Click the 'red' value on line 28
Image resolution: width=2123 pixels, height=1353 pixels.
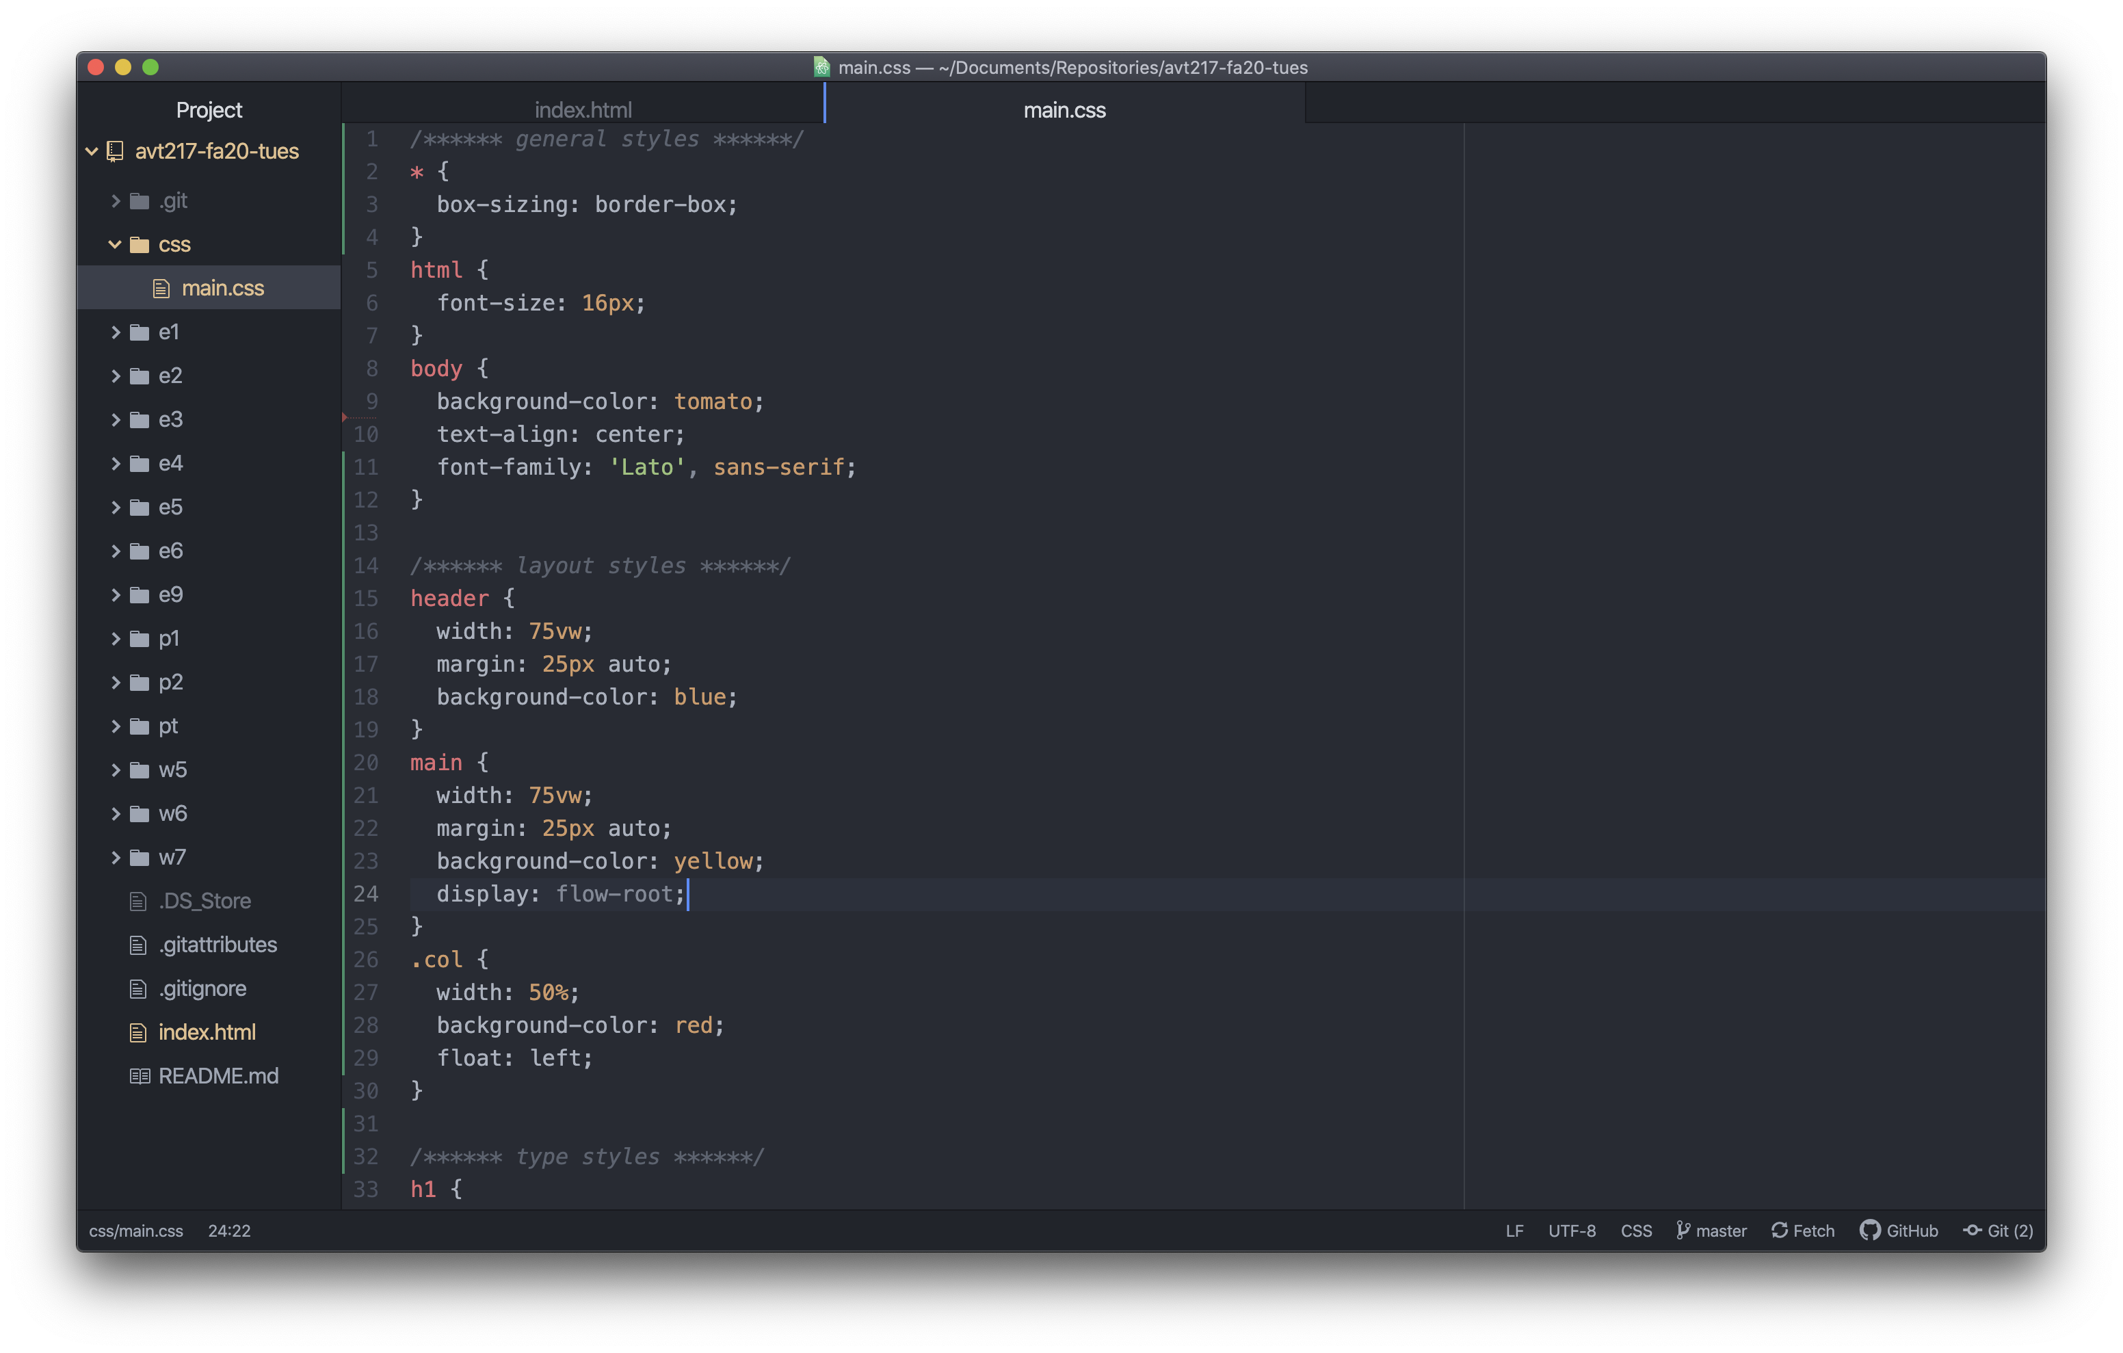pyautogui.click(x=693, y=1025)
